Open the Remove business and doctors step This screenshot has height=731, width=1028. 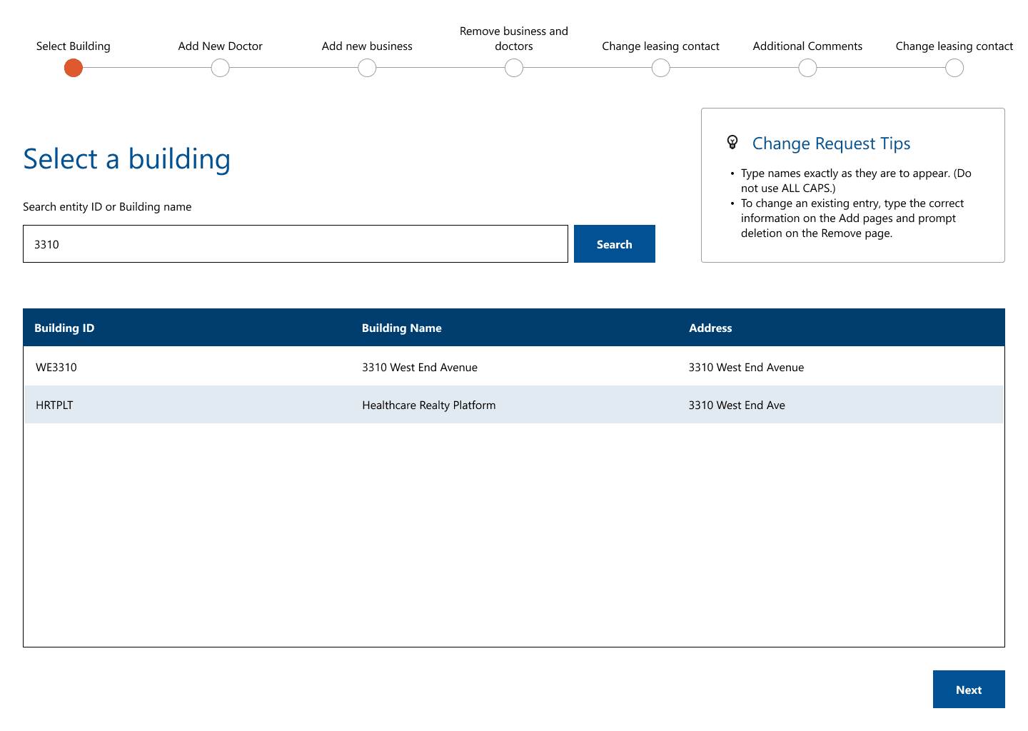pyautogui.click(x=514, y=68)
